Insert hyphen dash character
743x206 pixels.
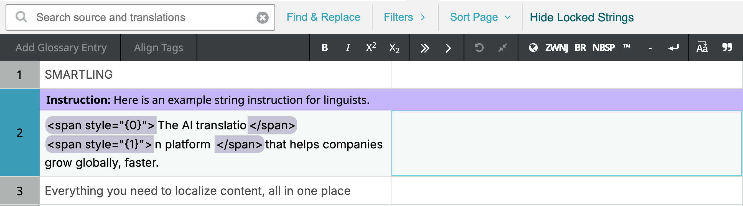tap(650, 48)
